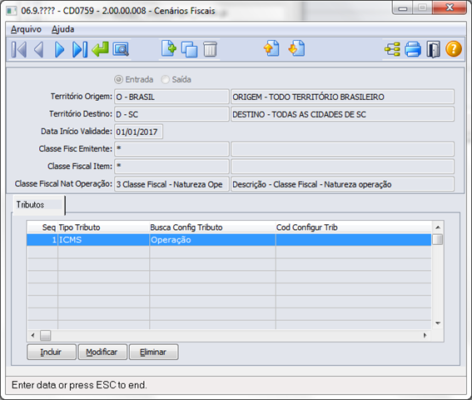Click the Tipo Tributo column header
Screen dimensions: 472x400
[x=103, y=227]
